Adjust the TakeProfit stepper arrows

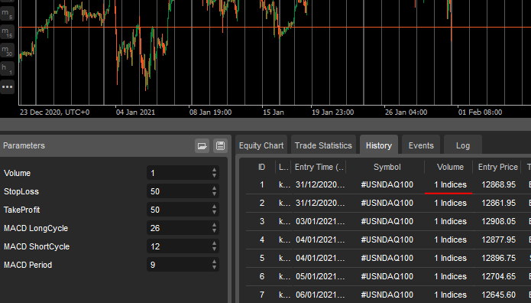click(215, 210)
